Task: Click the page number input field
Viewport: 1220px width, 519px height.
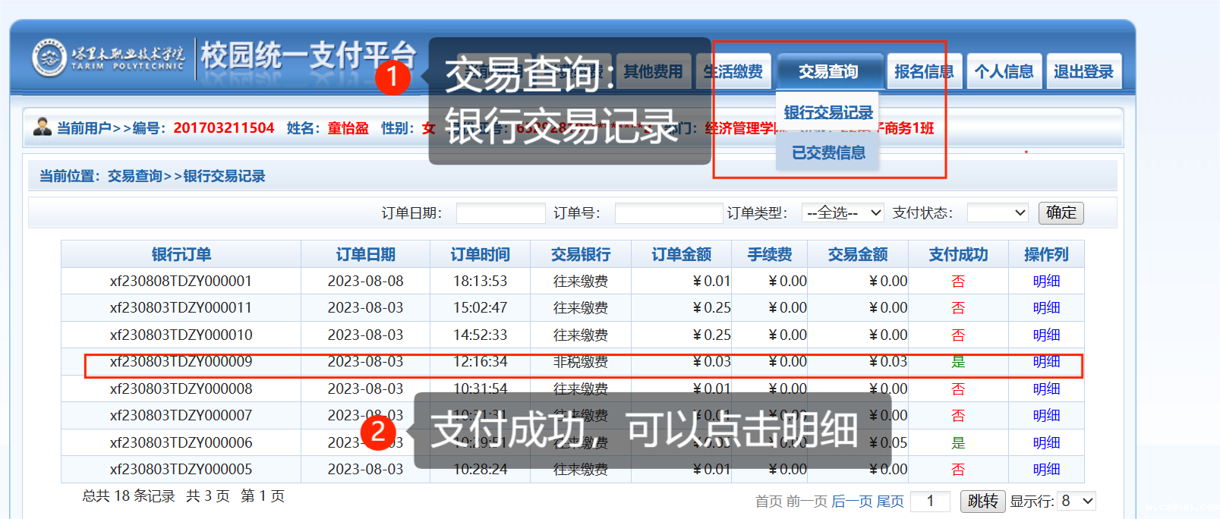Action: [x=930, y=502]
